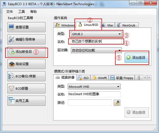Expand the Microsoft VHD type dropdown
The image size is (159, 133).
tap(94, 87)
